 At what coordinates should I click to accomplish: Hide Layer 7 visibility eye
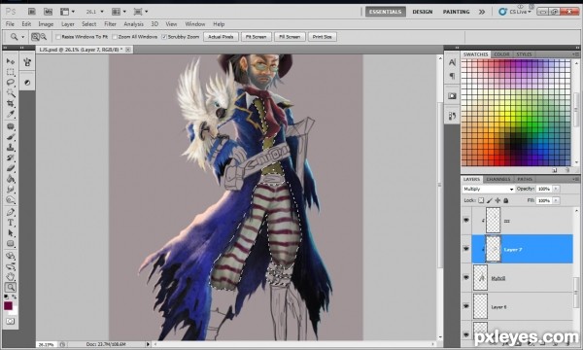(466, 249)
